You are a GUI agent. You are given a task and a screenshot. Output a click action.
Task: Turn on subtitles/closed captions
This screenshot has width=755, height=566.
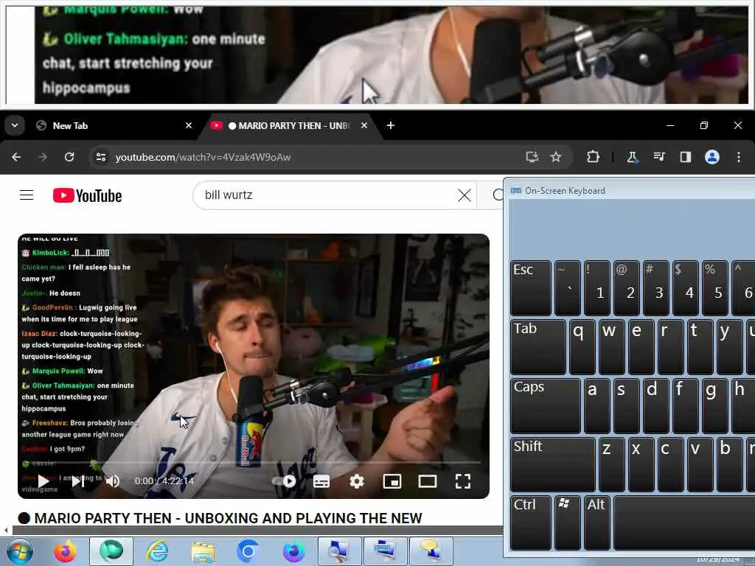point(321,481)
